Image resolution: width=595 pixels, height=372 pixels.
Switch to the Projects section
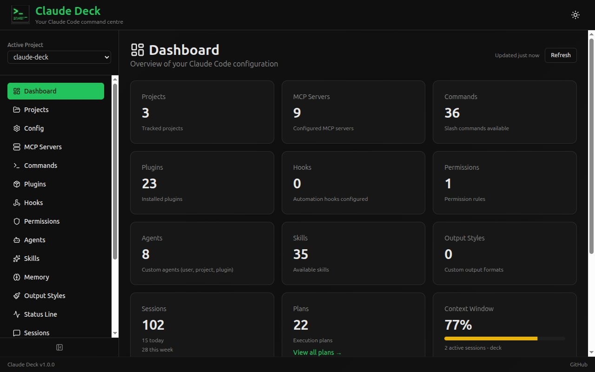click(x=36, y=109)
